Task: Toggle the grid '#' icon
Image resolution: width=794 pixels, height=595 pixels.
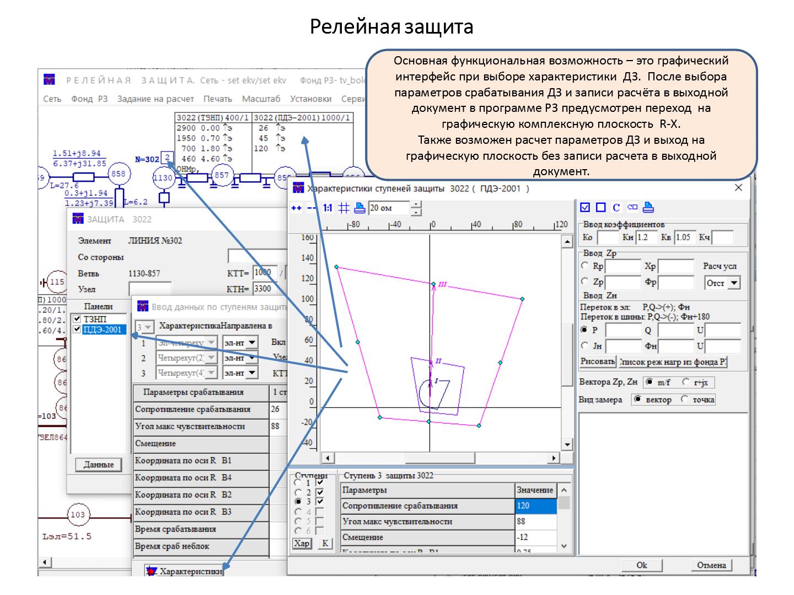Action: 344,208
